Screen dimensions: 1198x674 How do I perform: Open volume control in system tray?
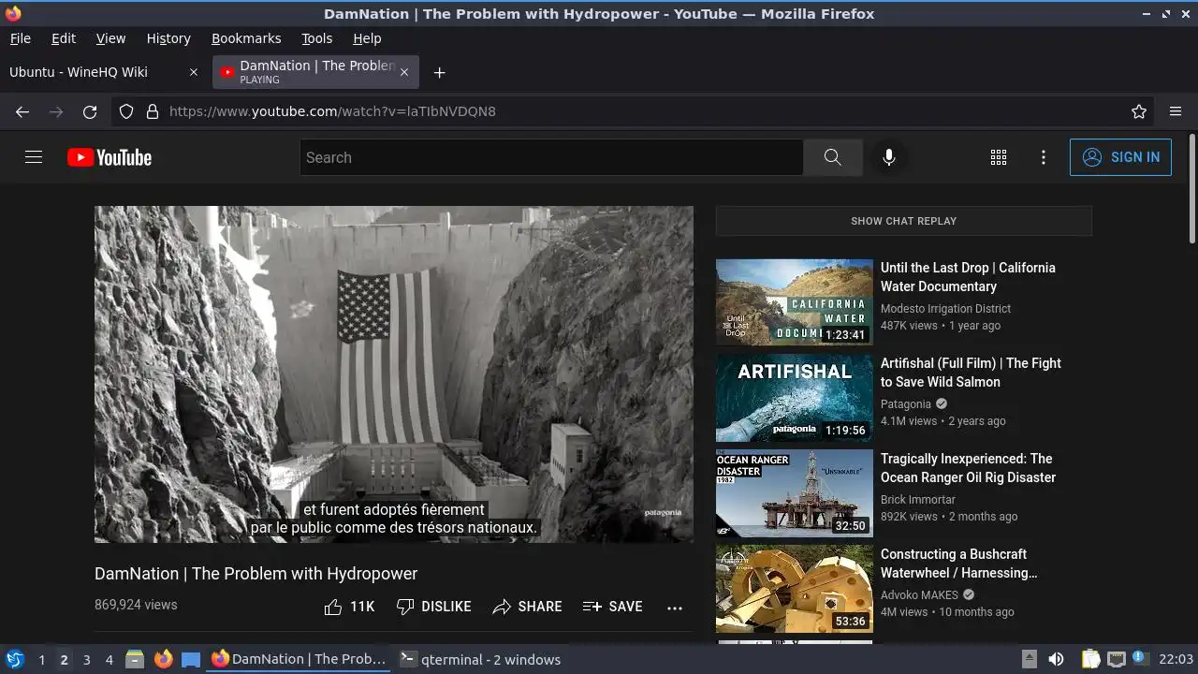(1056, 659)
